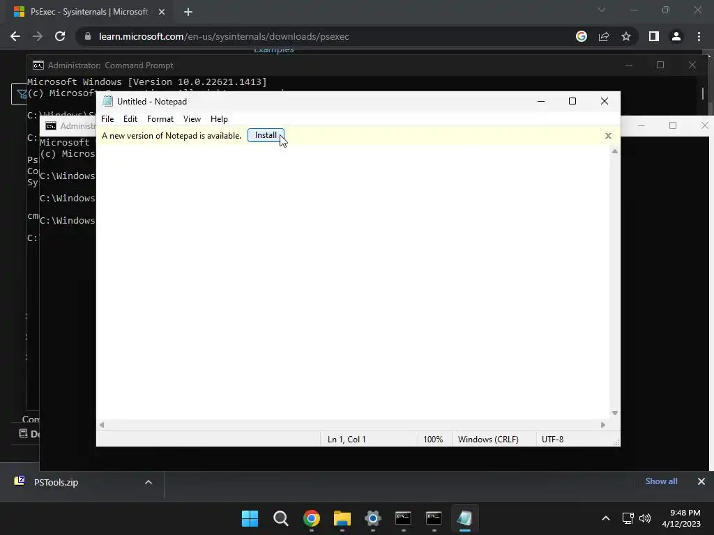The height and width of the screenshot is (535, 714).
Task: Click the Notepad horizontal scrollbar left arrow
Action: 102,425
